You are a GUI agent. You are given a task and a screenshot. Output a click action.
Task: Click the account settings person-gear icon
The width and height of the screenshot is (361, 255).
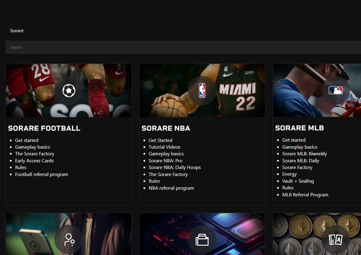coord(69,240)
